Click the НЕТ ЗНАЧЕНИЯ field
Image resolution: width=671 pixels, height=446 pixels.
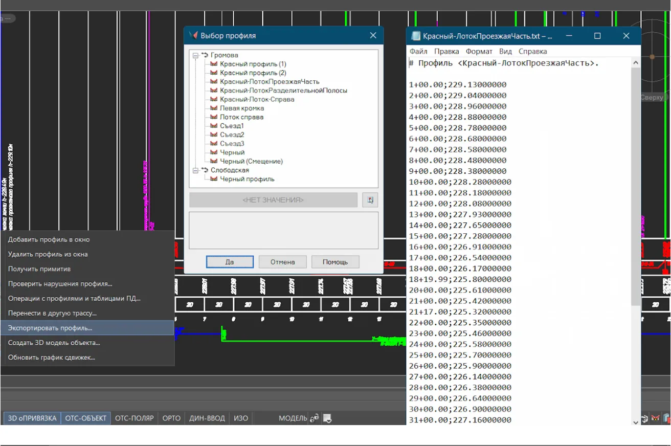click(x=273, y=200)
